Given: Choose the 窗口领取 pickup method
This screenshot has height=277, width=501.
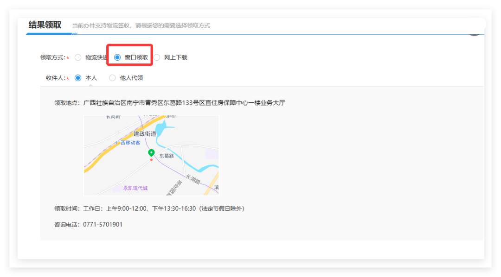Looking at the screenshot, I should coord(117,57).
